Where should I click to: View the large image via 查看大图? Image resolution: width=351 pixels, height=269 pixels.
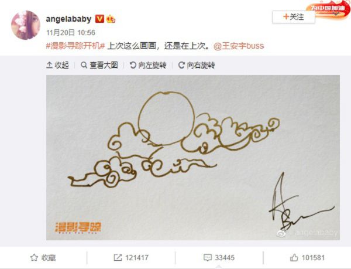(99, 65)
